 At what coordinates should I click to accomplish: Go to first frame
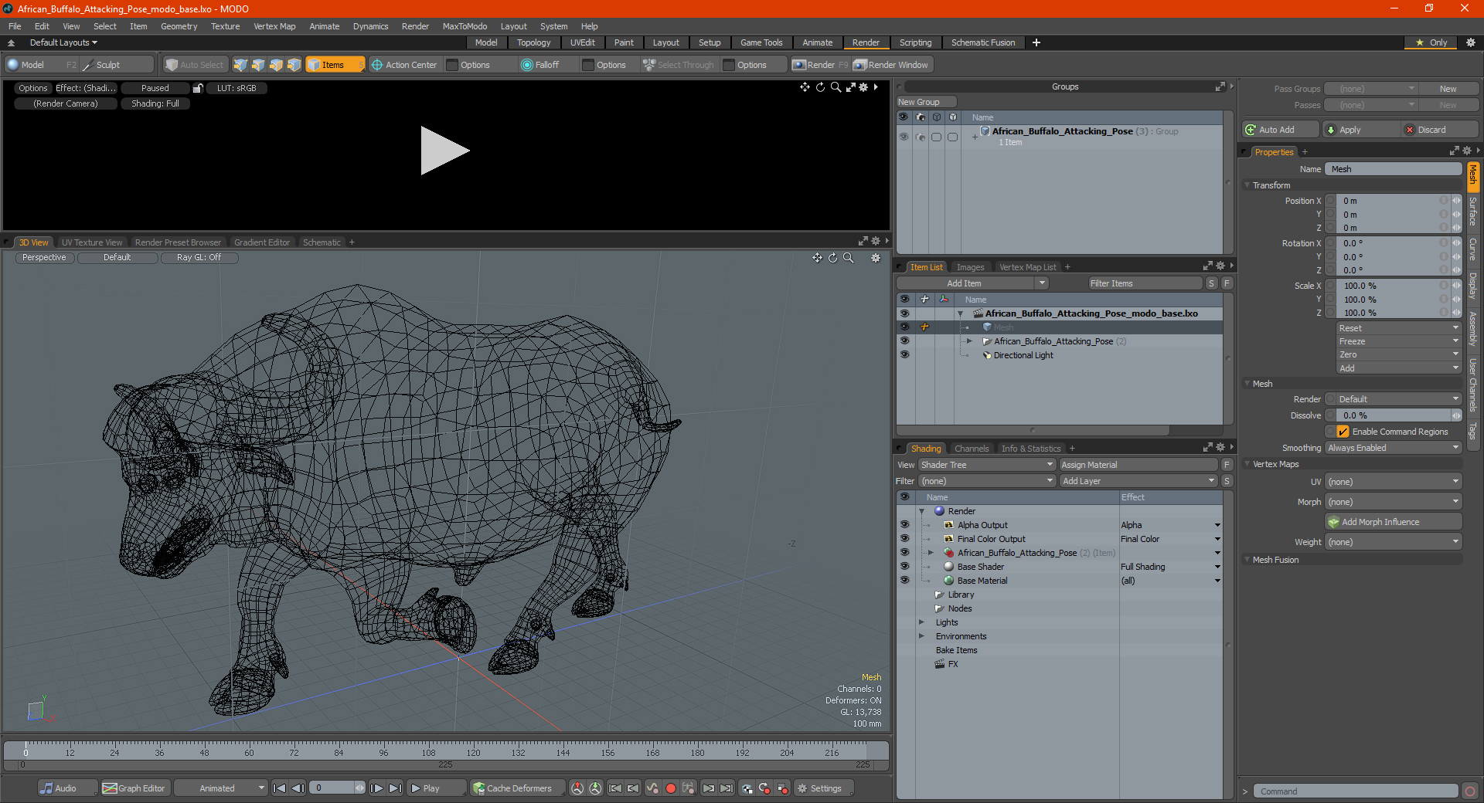tap(280, 788)
